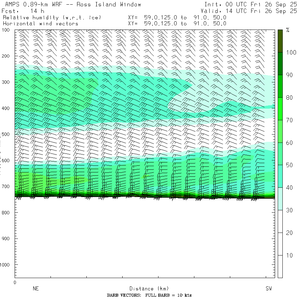Click the colorbar segment between 60 and 70

[280, 131]
